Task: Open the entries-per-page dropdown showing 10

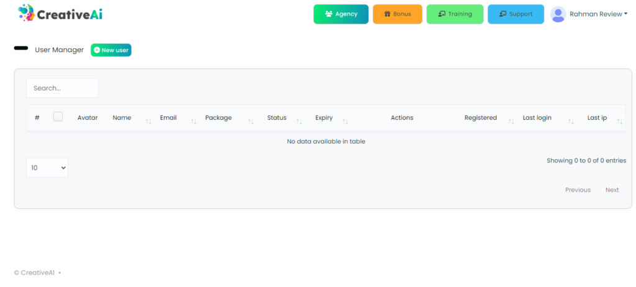Action: click(x=47, y=168)
